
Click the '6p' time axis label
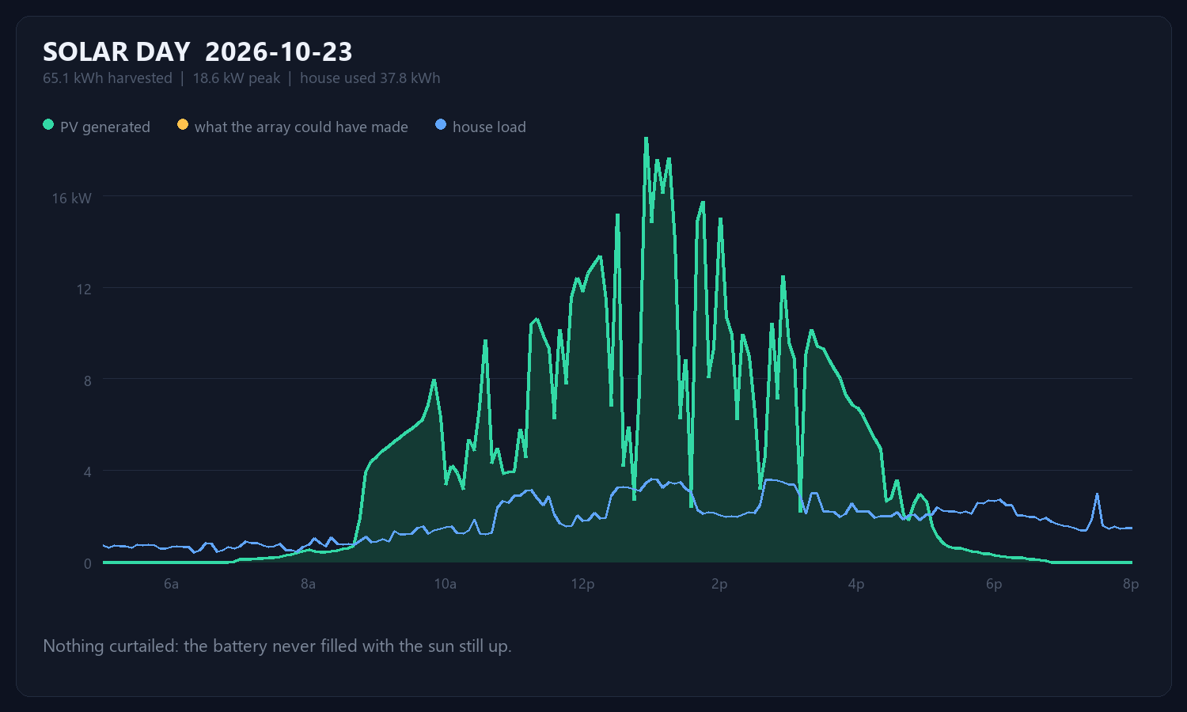pos(994,584)
